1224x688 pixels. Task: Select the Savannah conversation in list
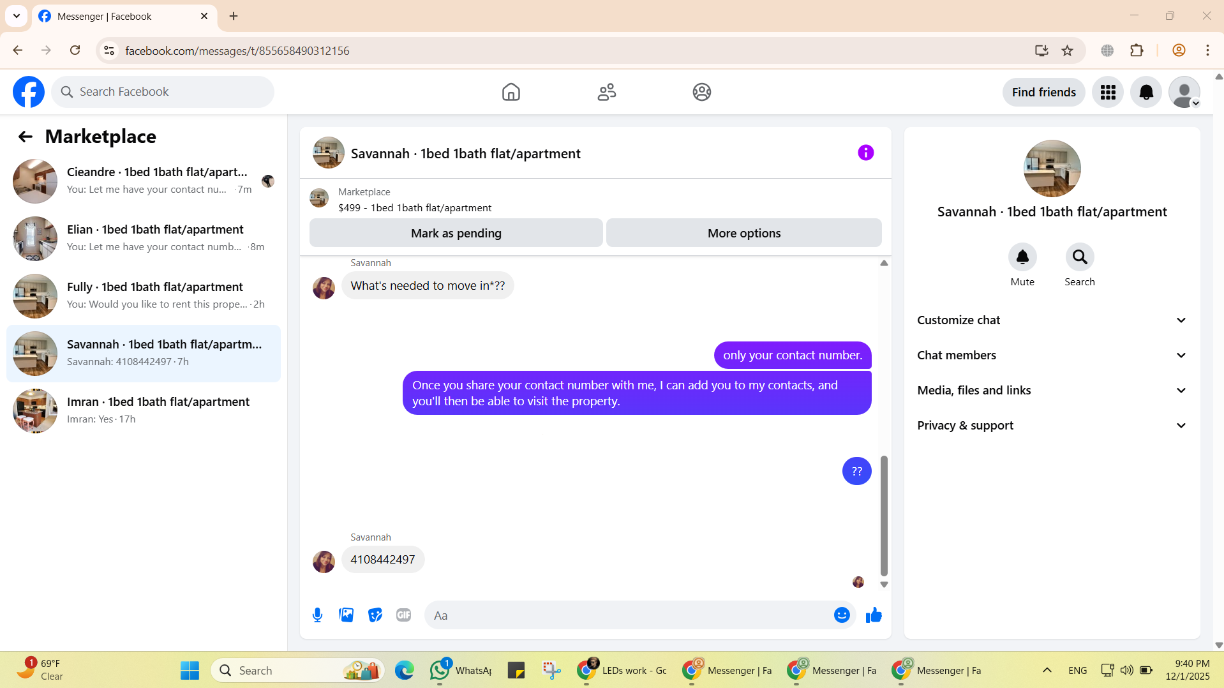click(x=144, y=354)
